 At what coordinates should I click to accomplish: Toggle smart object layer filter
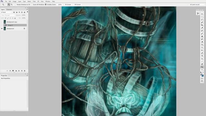(x=24, y=12)
